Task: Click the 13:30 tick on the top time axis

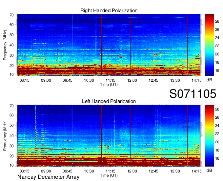Action: 175,80
